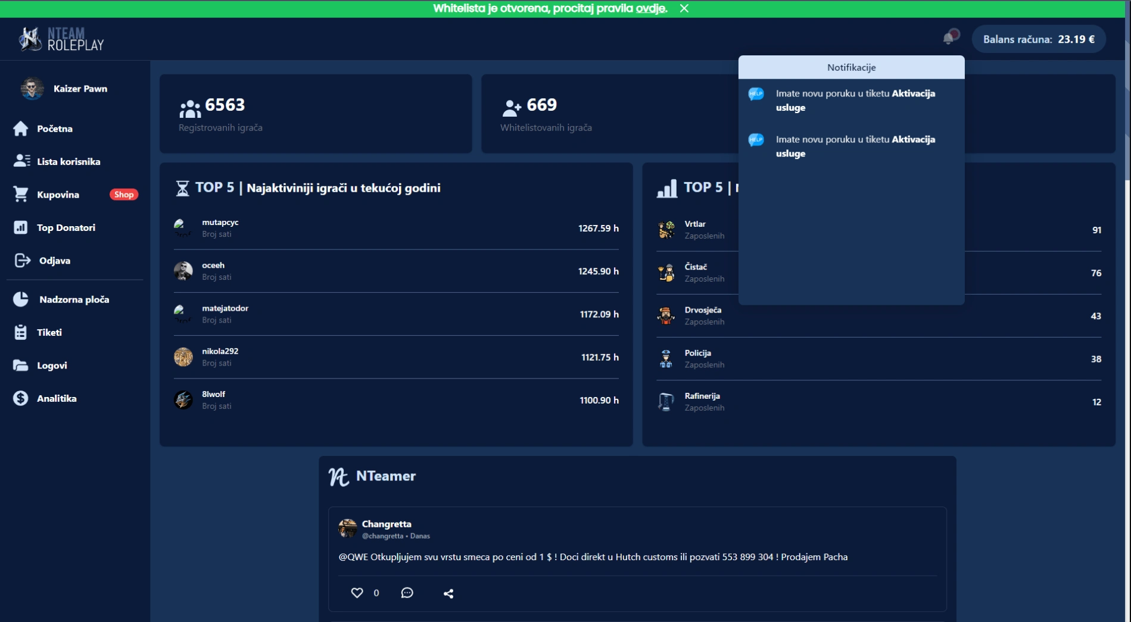Image resolution: width=1131 pixels, height=622 pixels.
Task: Click the Kaizer Pawn profile avatar
Action: point(32,89)
